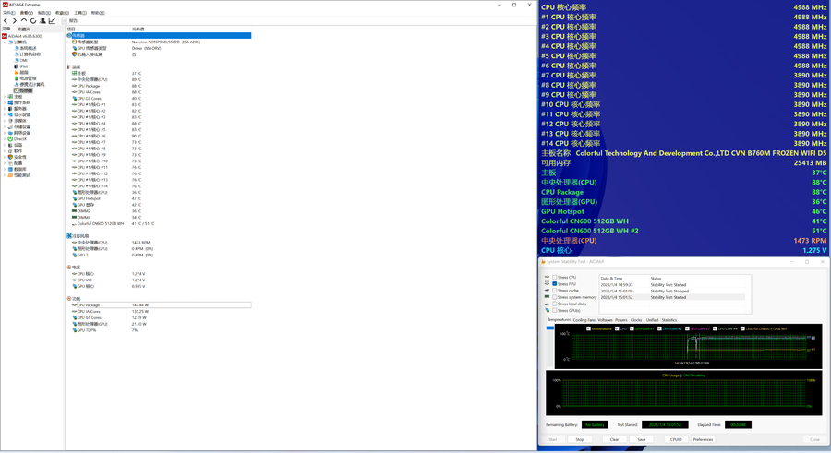Click the CPUID button

pyautogui.click(x=676, y=439)
